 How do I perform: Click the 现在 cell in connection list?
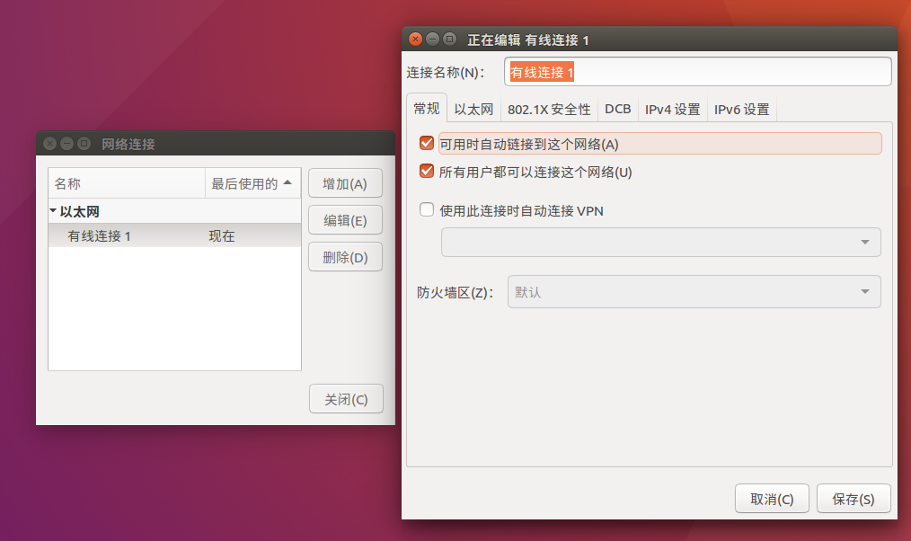(221, 236)
